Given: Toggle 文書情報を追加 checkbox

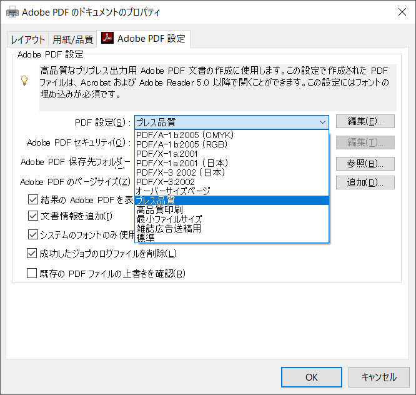Looking at the screenshot, I should (33, 216).
